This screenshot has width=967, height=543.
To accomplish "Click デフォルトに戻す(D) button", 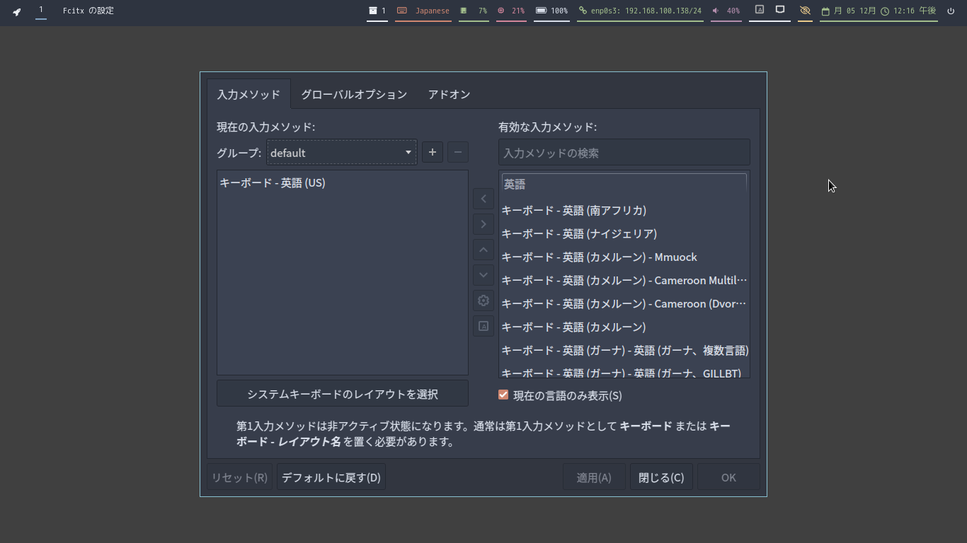I will click(x=331, y=477).
